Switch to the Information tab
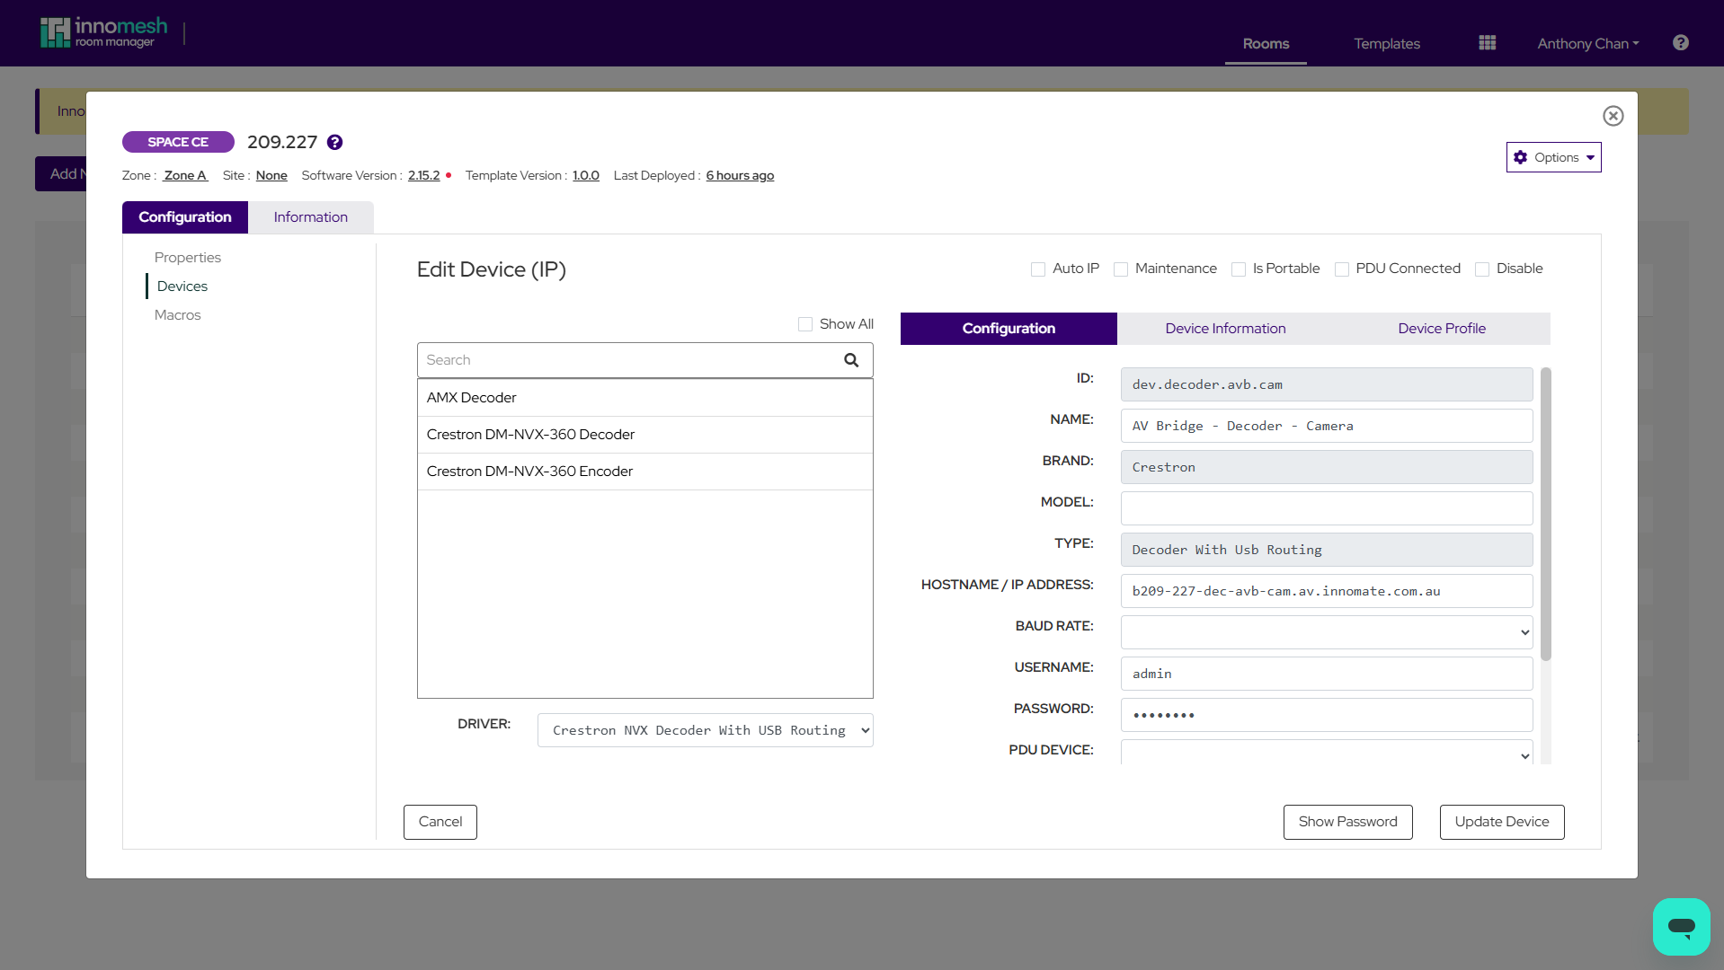1724x970 pixels. [x=310, y=216]
